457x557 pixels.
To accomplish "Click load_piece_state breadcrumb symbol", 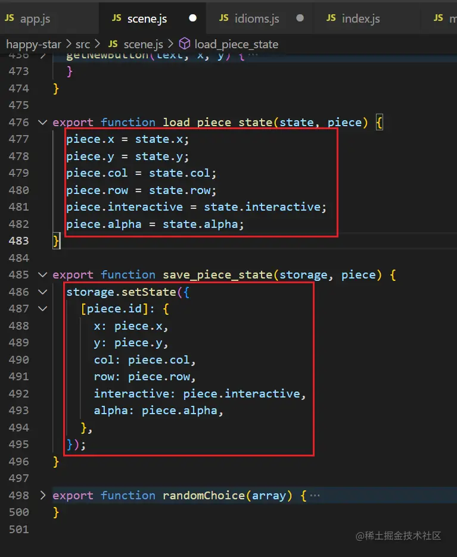I will [x=236, y=45].
